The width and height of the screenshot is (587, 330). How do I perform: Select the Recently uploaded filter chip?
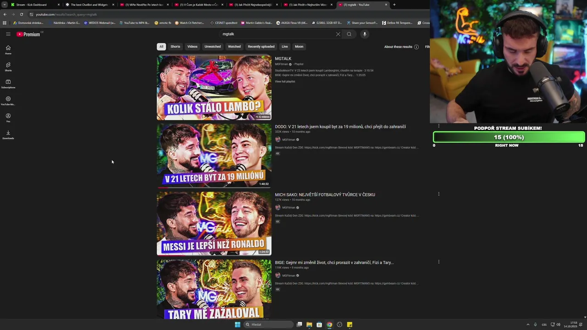coord(261,46)
